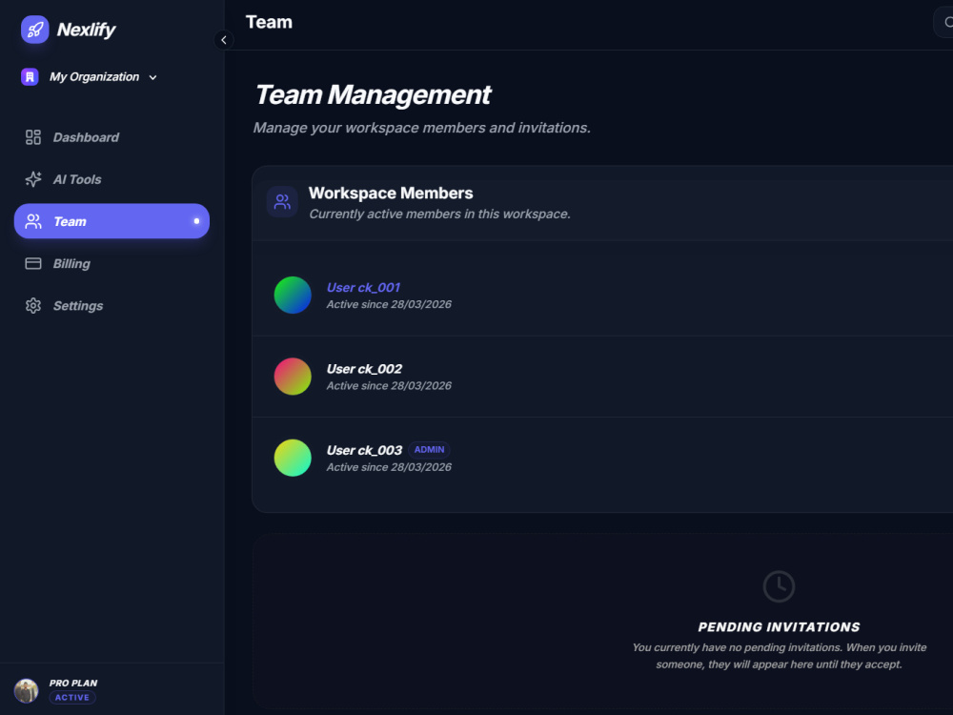Click User ck_001 green-blue avatar

(293, 295)
